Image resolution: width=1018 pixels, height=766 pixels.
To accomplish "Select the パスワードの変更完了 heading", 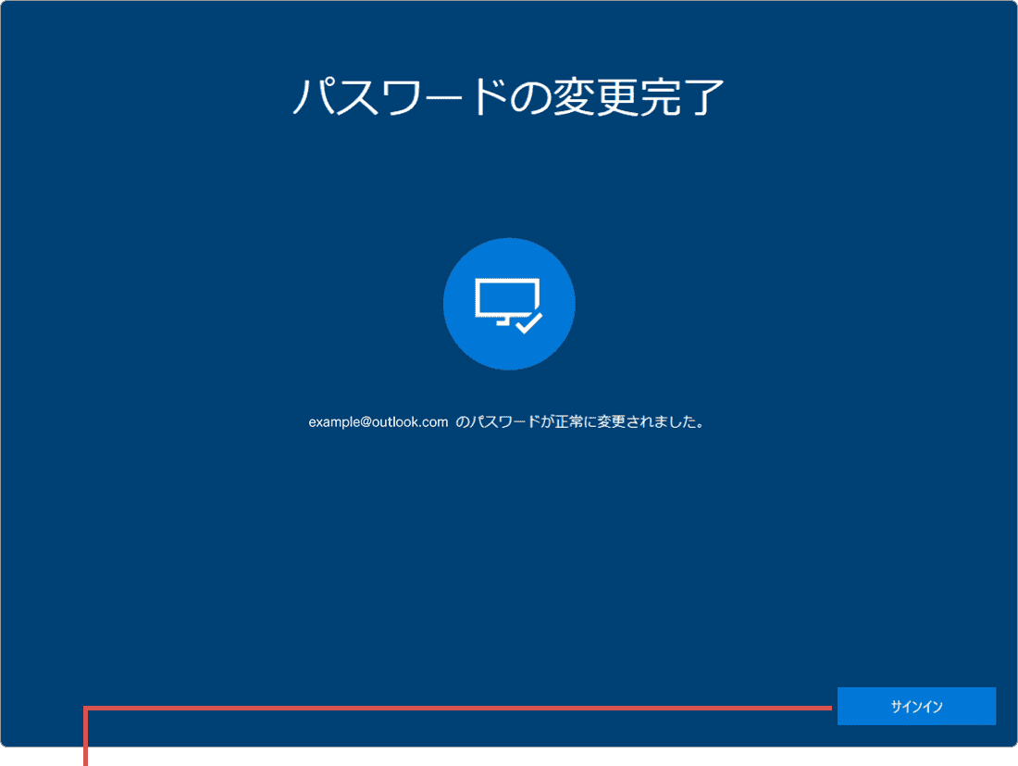I will pyautogui.click(x=508, y=97).
